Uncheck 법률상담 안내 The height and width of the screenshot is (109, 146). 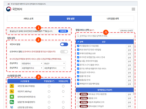tap(78, 80)
